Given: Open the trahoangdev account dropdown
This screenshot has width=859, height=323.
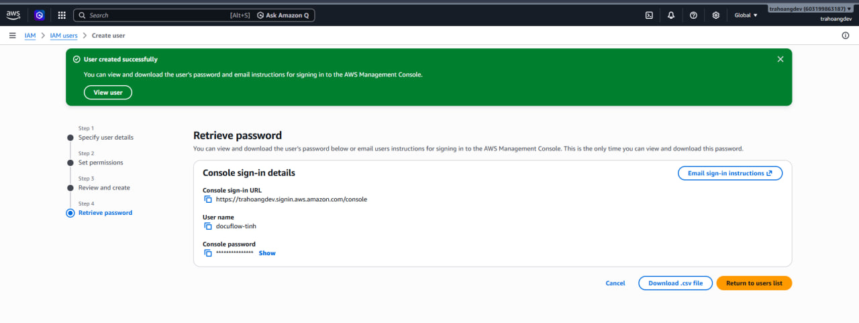Looking at the screenshot, I should (811, 9).
